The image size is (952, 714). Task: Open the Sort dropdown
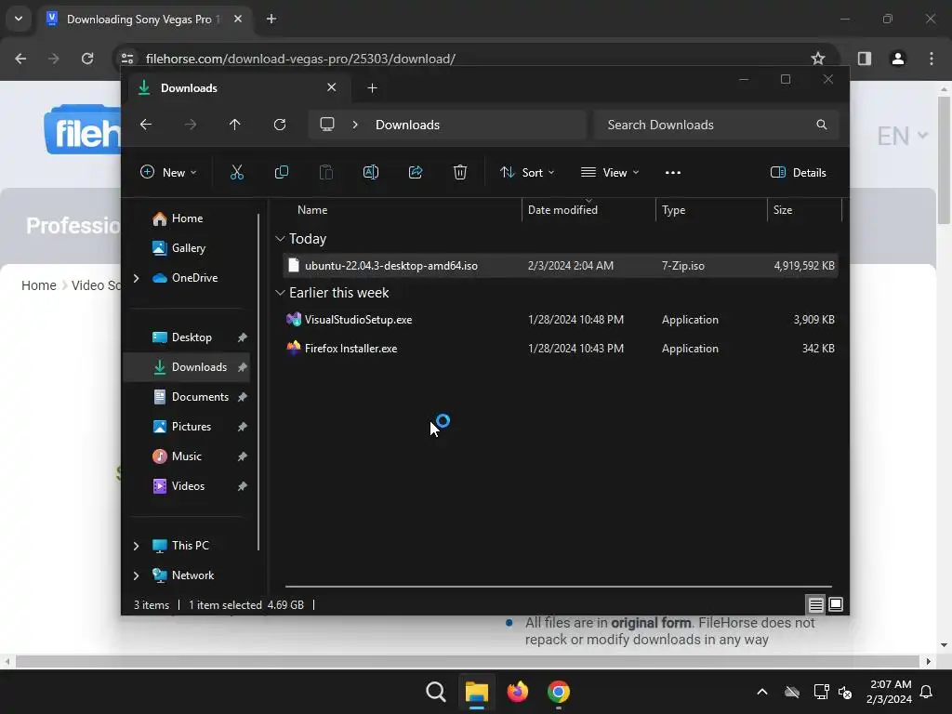pyautogui.click(x=527, y=172)
